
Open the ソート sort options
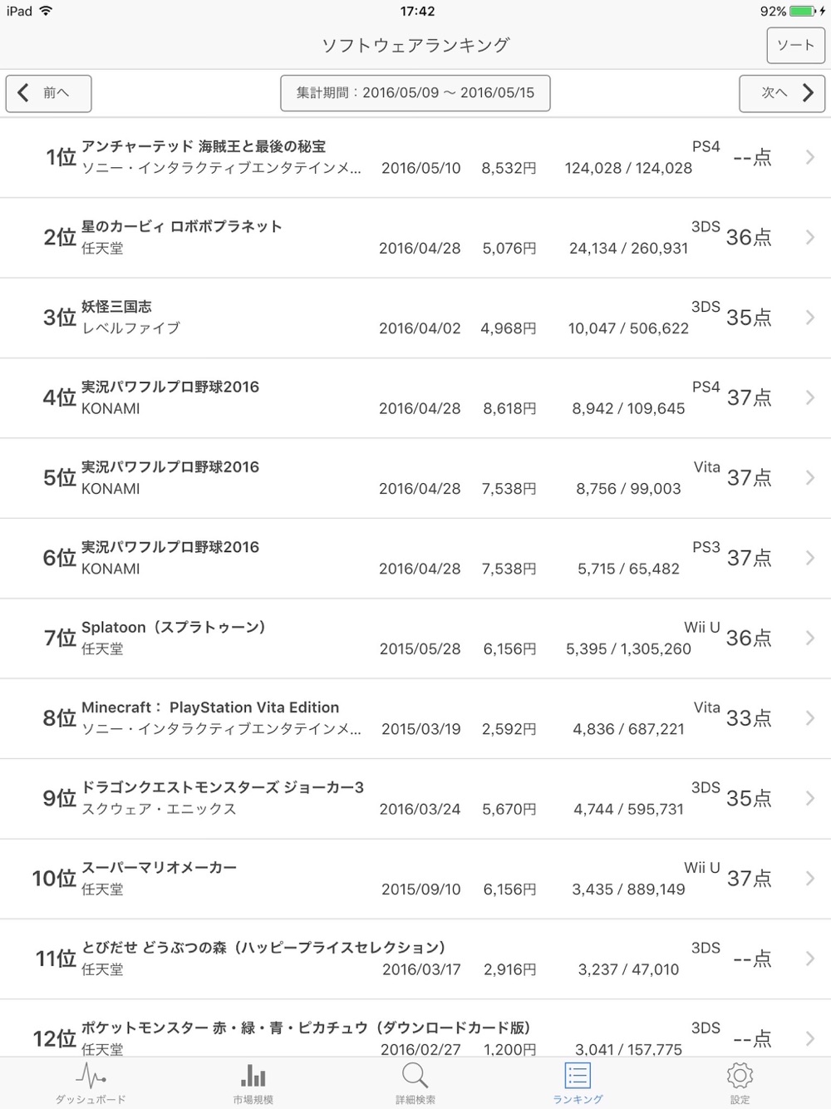point(795,45)
